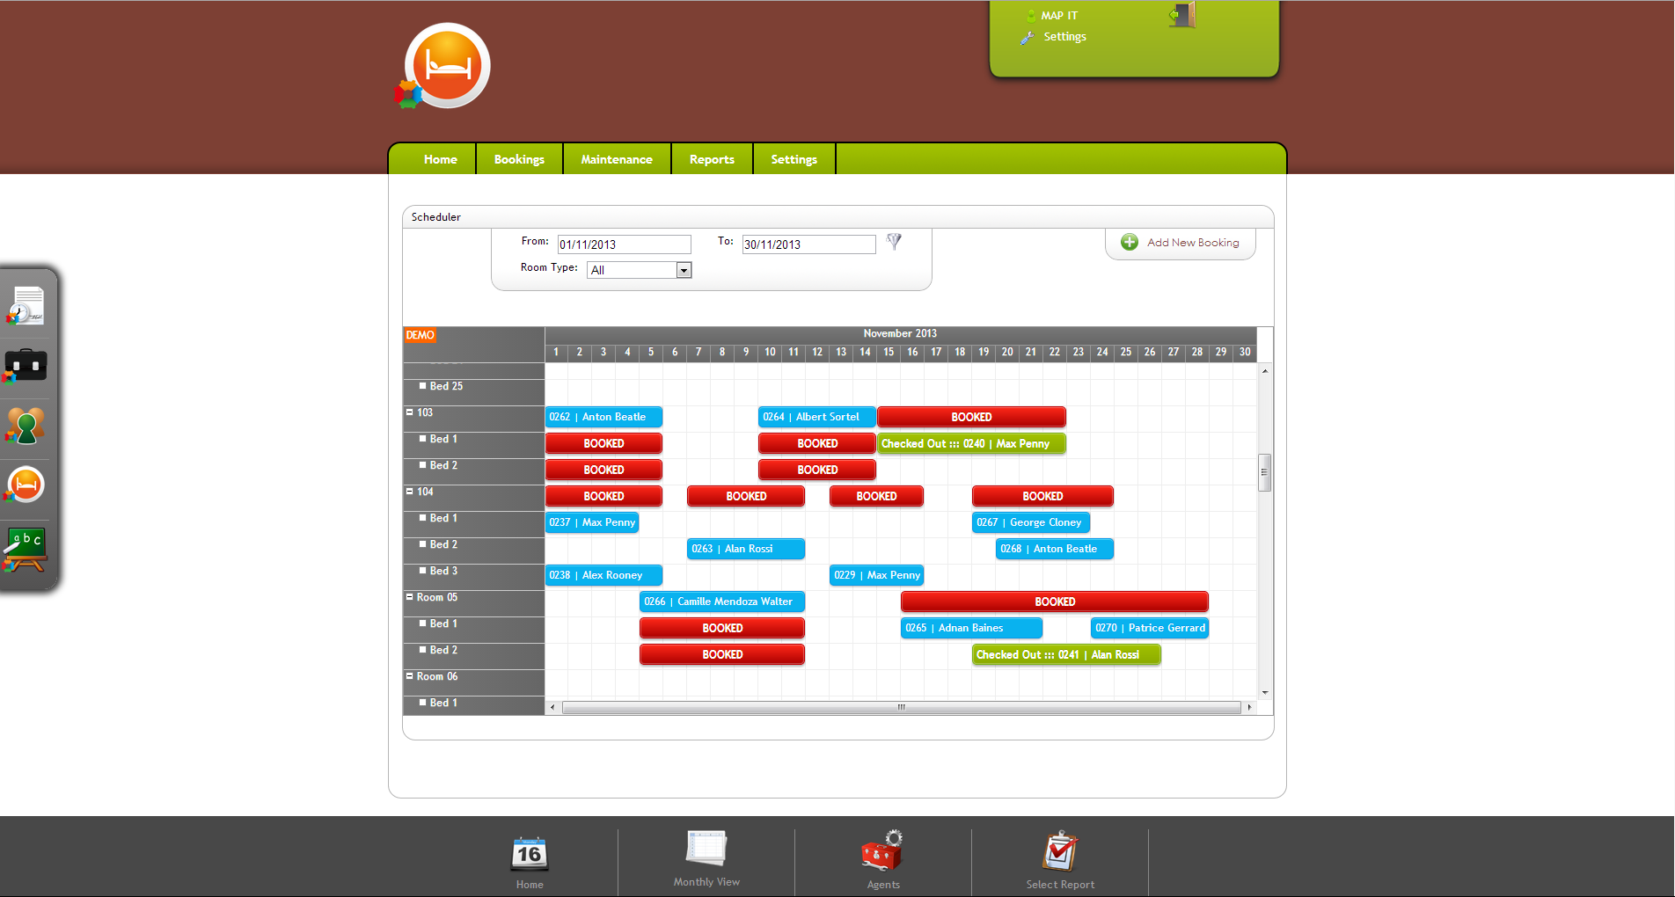Open booking 0264 Albert Sortel

[x=816, y=417]
